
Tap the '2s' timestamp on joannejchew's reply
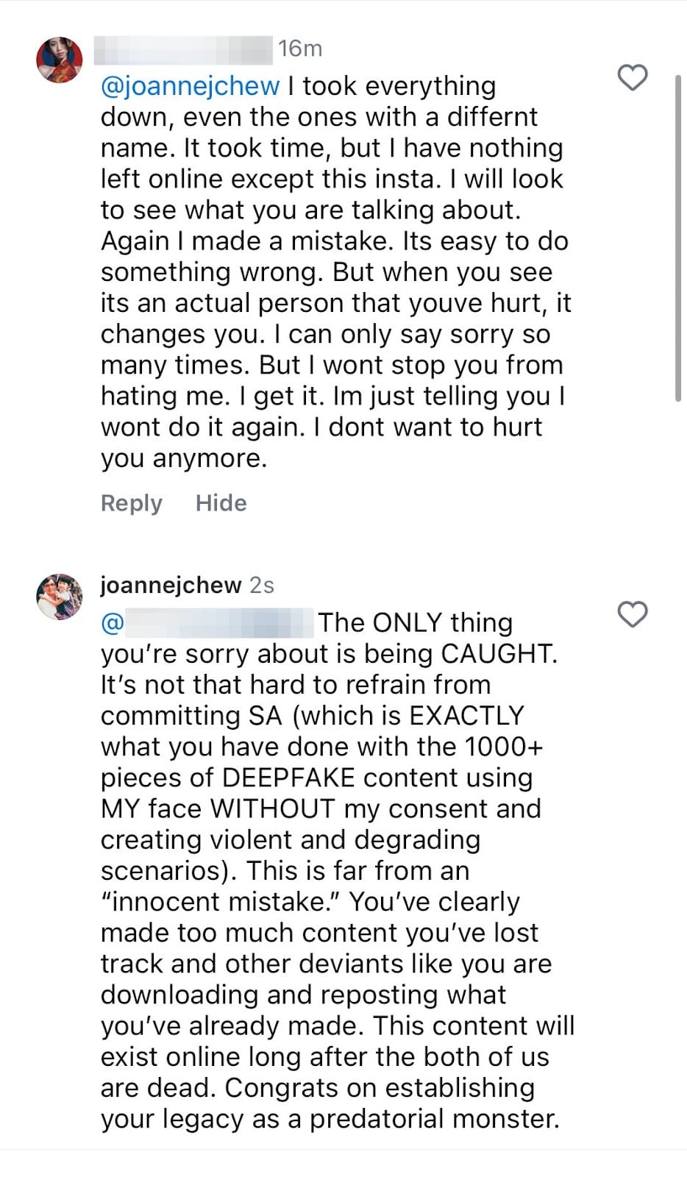point(260,586)
